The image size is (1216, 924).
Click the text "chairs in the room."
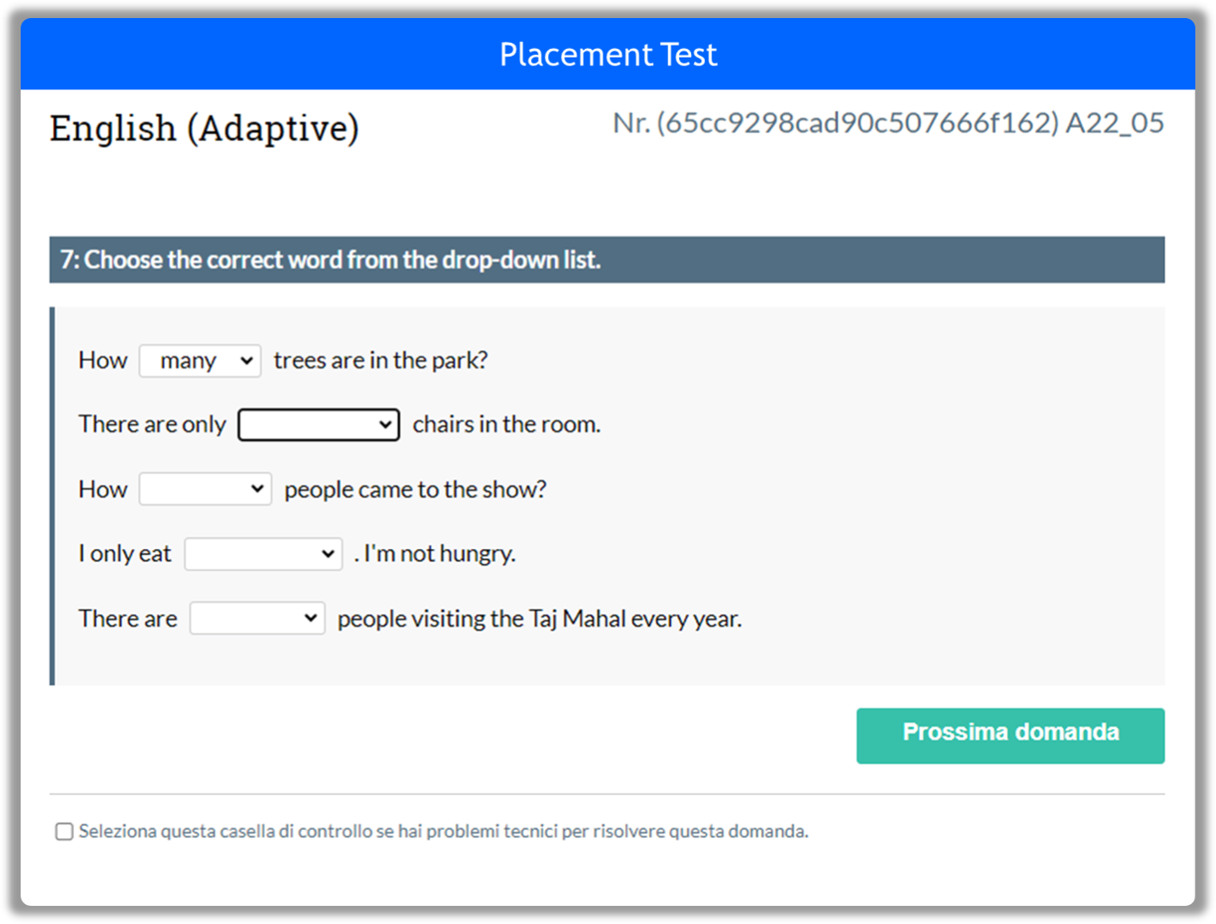506,425
